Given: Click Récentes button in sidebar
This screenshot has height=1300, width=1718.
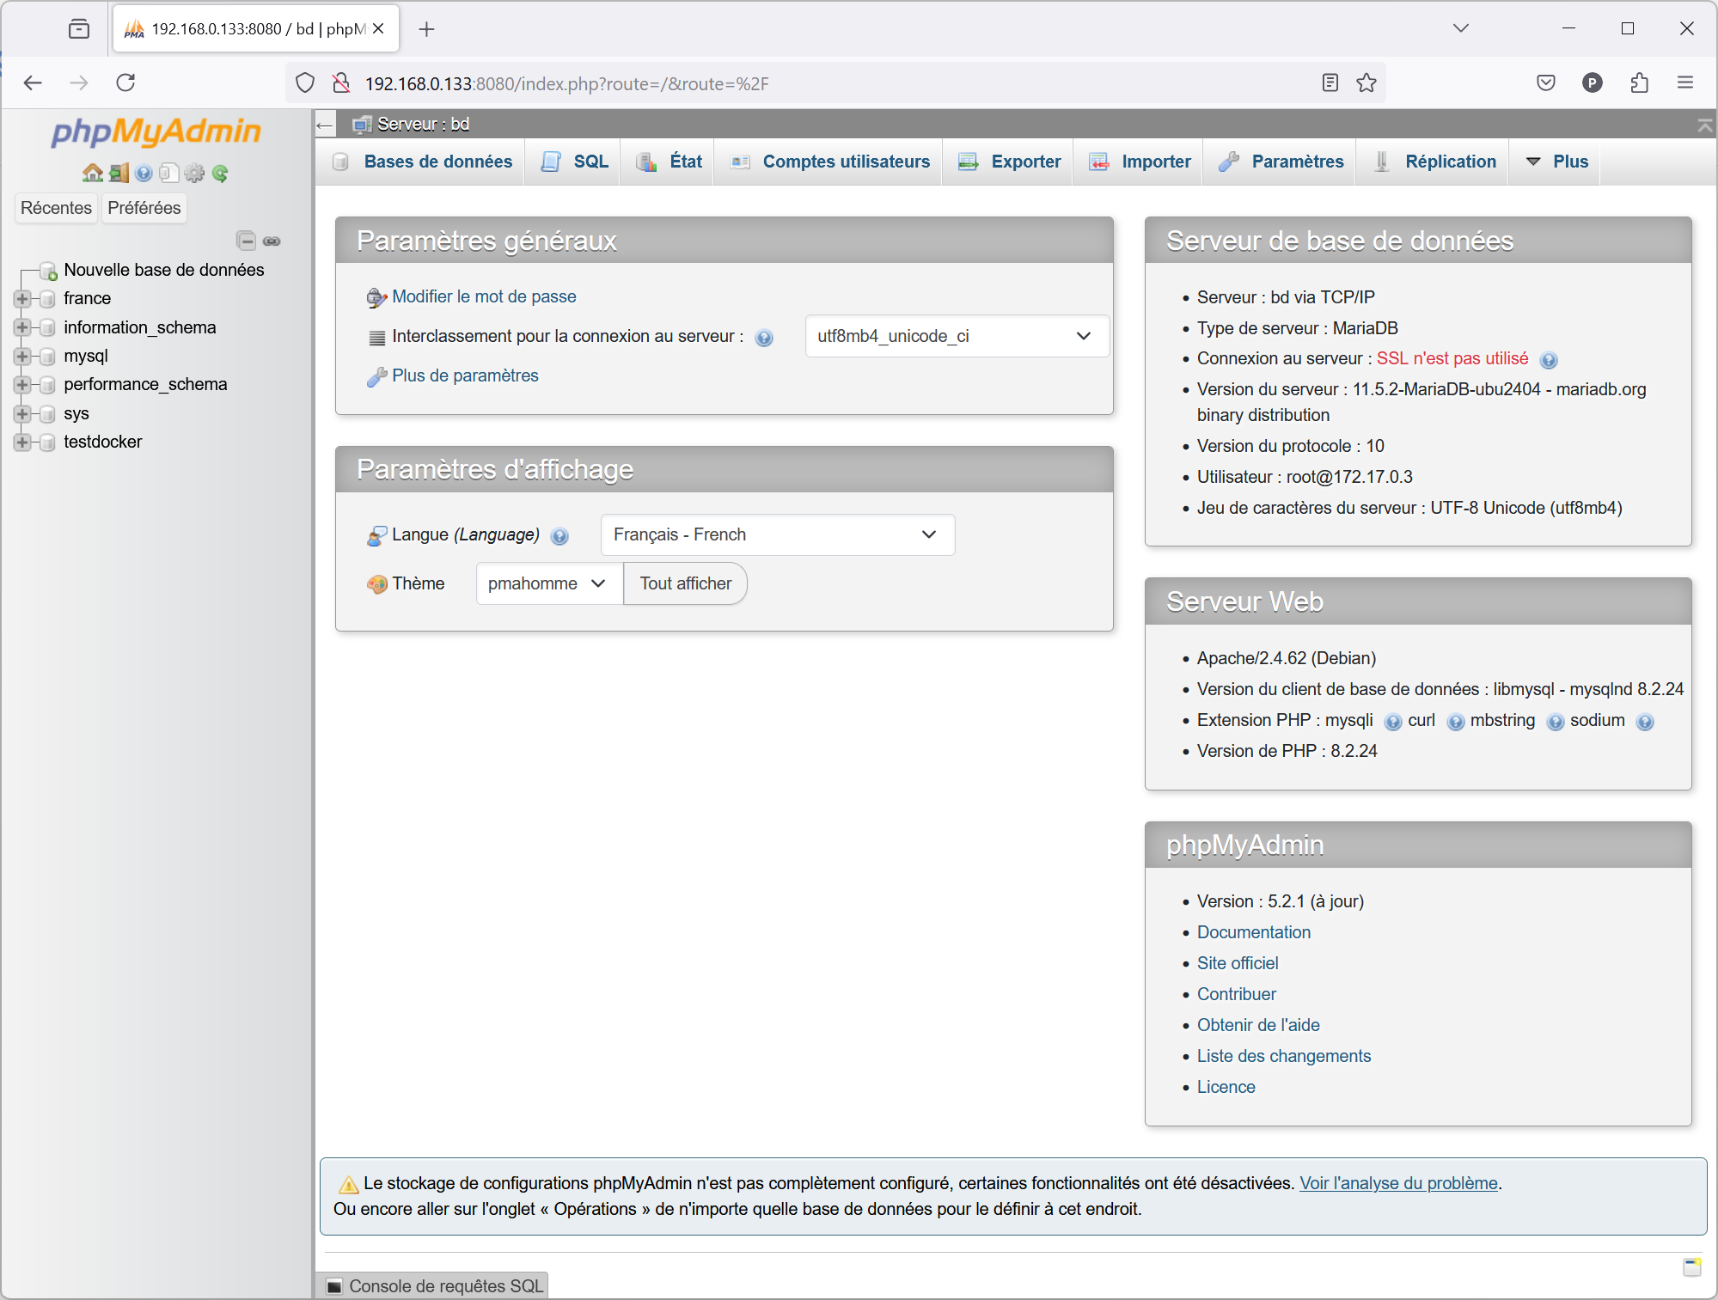Looking at the screenshot, I should coord(56,208).
